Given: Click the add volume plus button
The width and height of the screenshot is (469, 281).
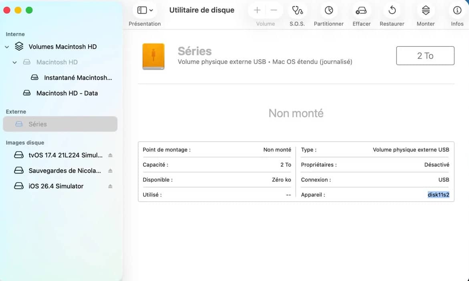Looking at the screenshot, I should 257,10.
